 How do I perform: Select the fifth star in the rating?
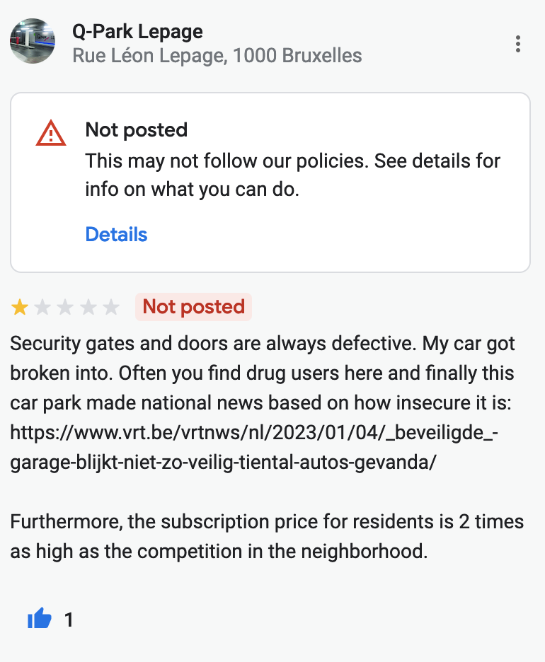(111, 307)
